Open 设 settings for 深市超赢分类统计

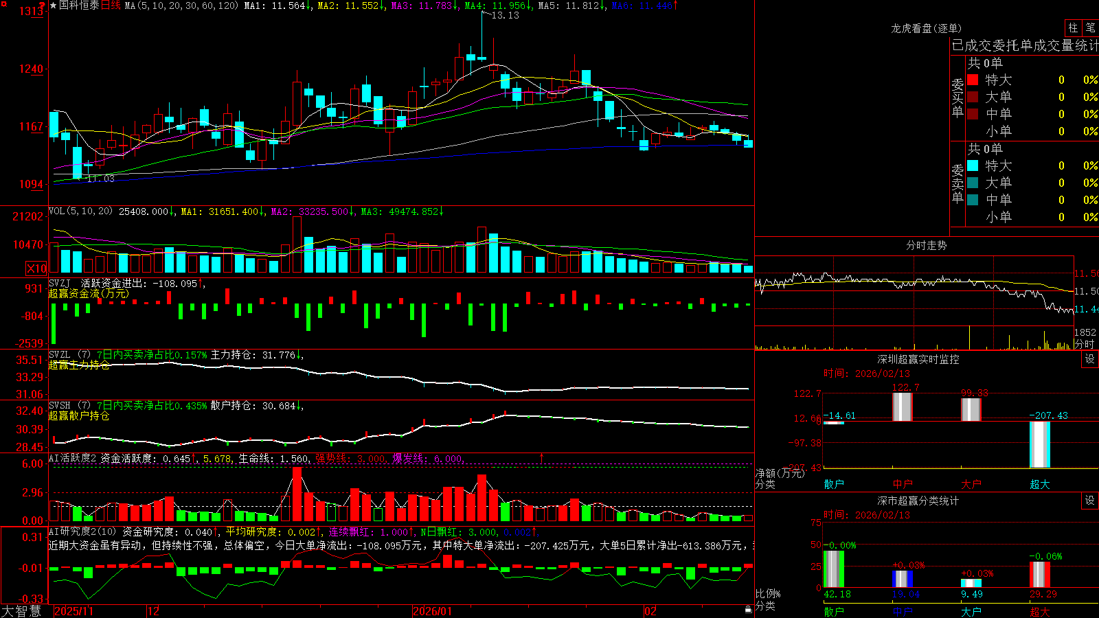point(1090,501)
